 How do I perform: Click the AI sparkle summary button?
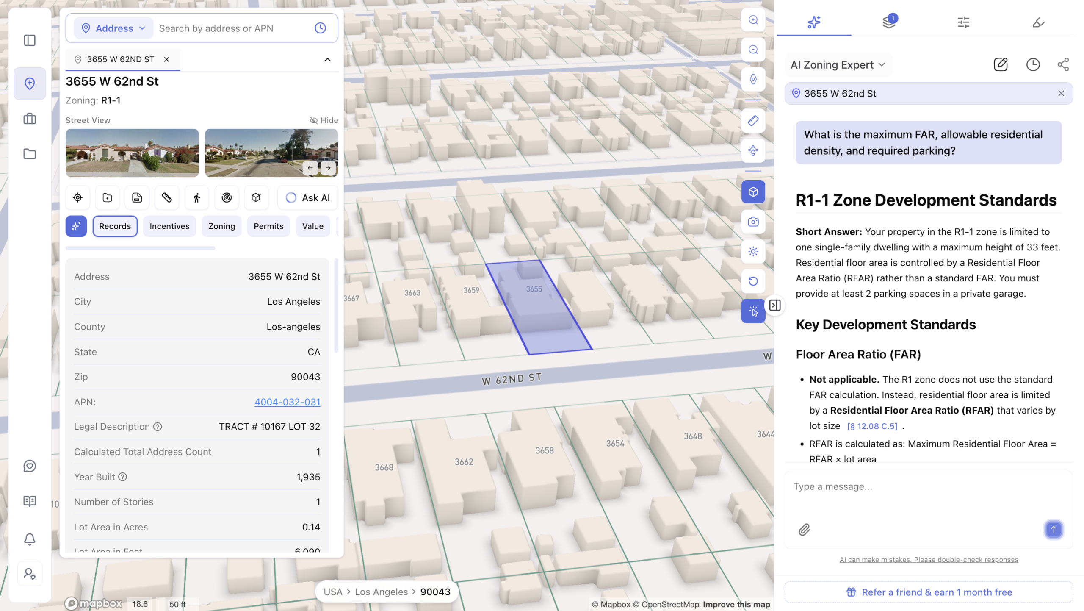[x=76, y=226]
